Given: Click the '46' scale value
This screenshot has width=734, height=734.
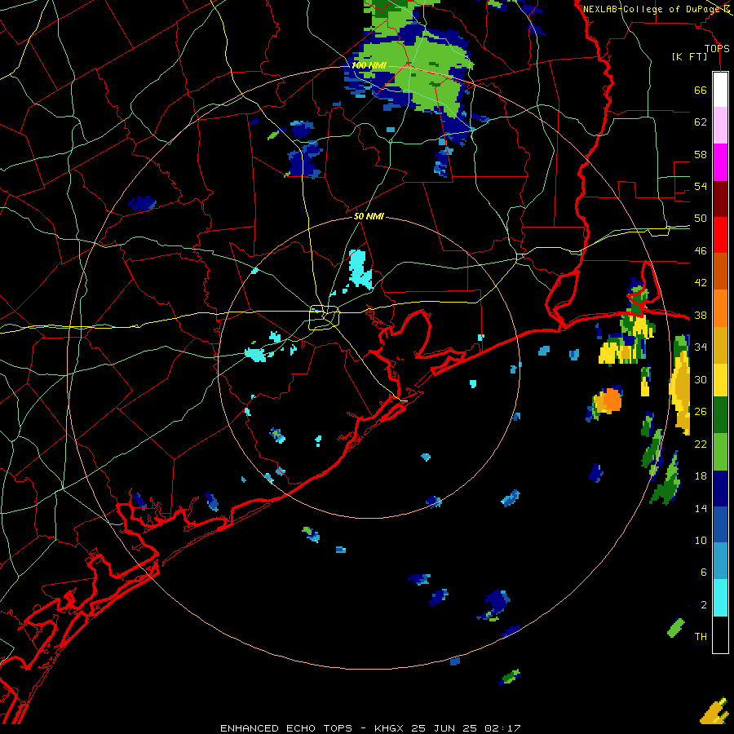Looking at the screenshot, I should (701, 251).
